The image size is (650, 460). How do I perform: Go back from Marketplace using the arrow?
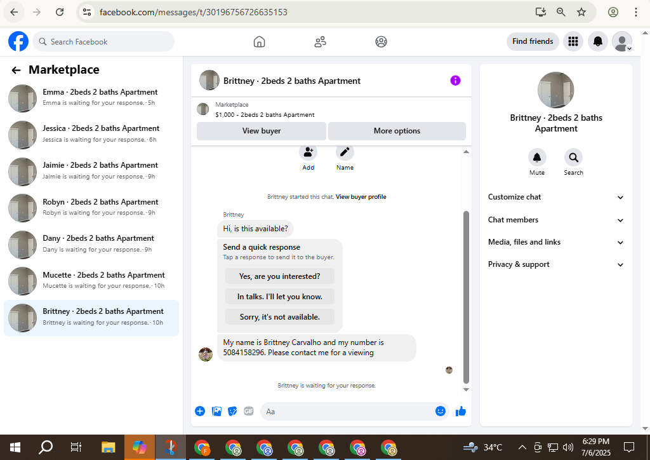pos(16,70)
